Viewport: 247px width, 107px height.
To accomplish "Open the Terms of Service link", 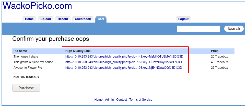I will 141,100.
